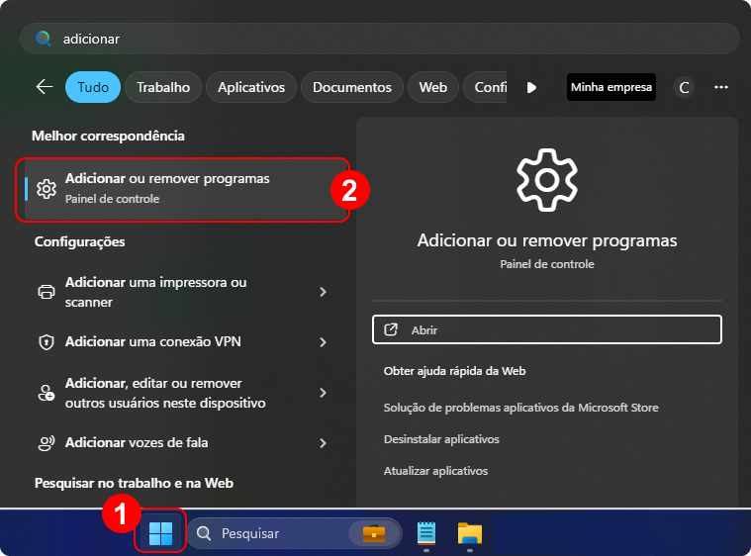
Task: Click the Abrir button
Action: click(x=547, y=329)
